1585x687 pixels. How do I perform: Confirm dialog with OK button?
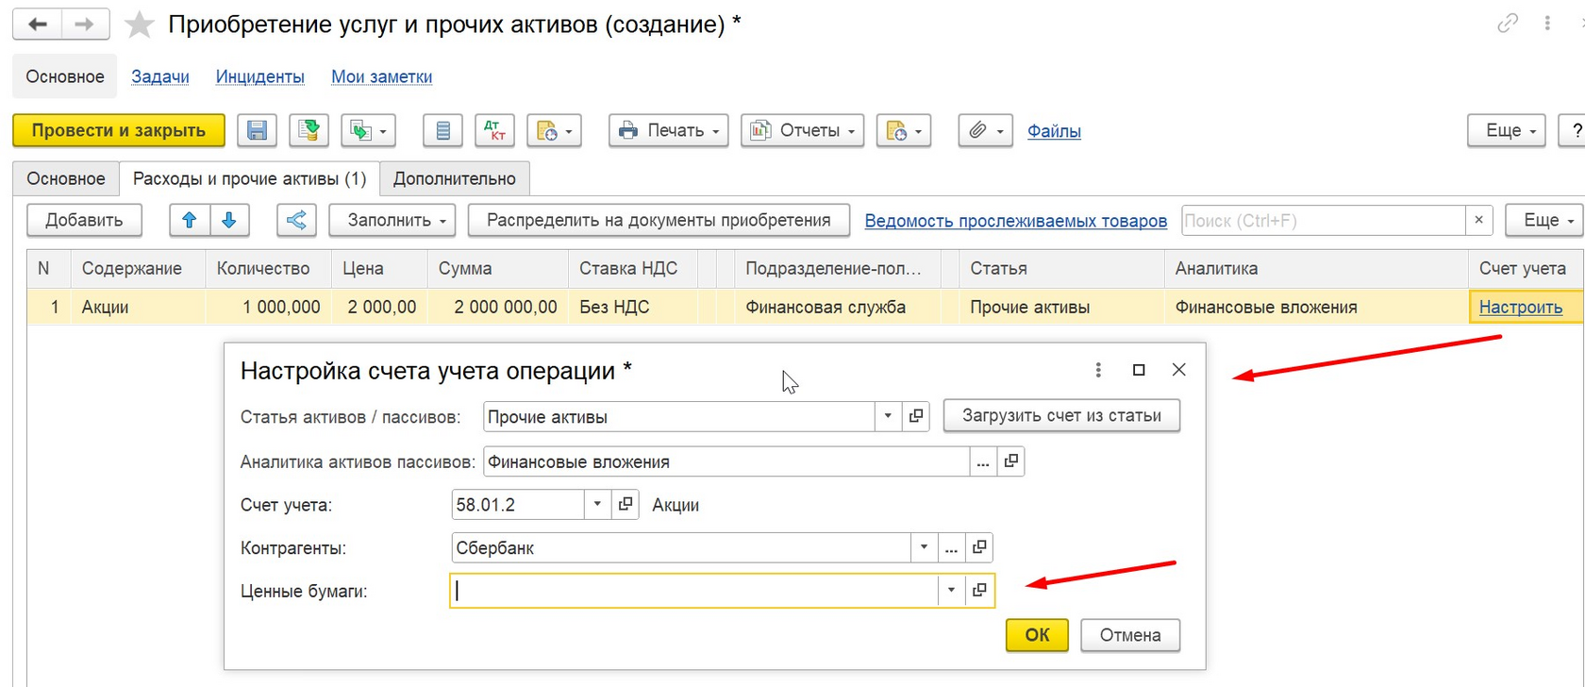click(x=1037, y=635)
